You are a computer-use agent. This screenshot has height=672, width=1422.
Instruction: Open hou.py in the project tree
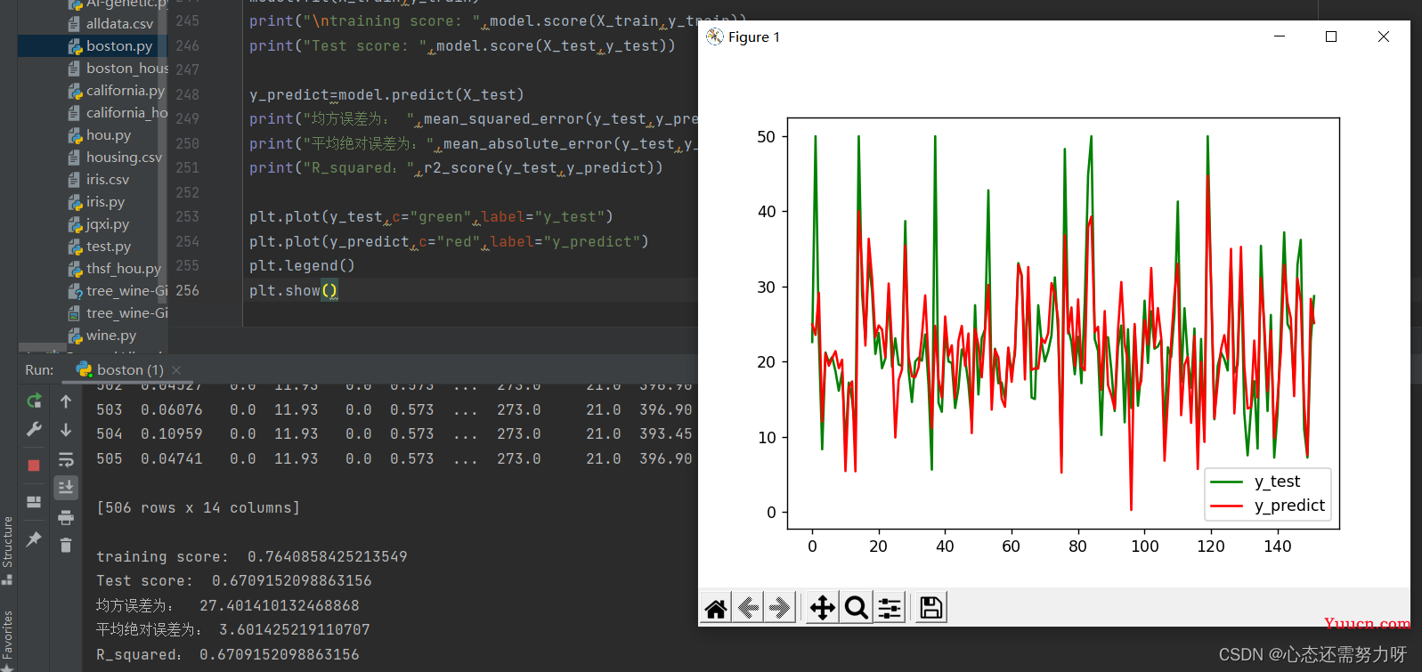109,135
